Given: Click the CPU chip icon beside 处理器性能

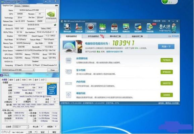Looking at the screenshot, I should click(68, 60).
